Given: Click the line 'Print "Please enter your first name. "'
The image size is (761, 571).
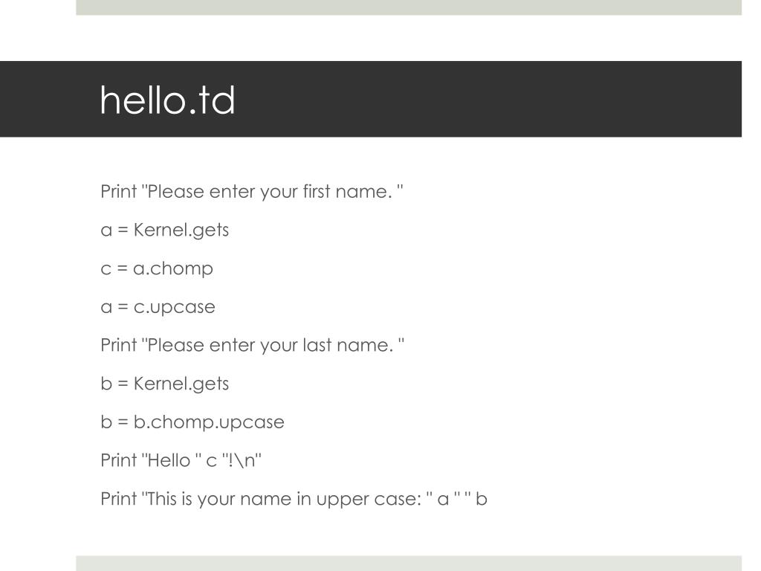Looking at the screenshot, I should [251, 192].
